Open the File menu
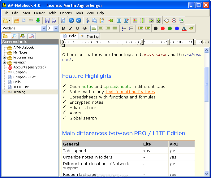The image size is (211, 178). click(6, 13)
